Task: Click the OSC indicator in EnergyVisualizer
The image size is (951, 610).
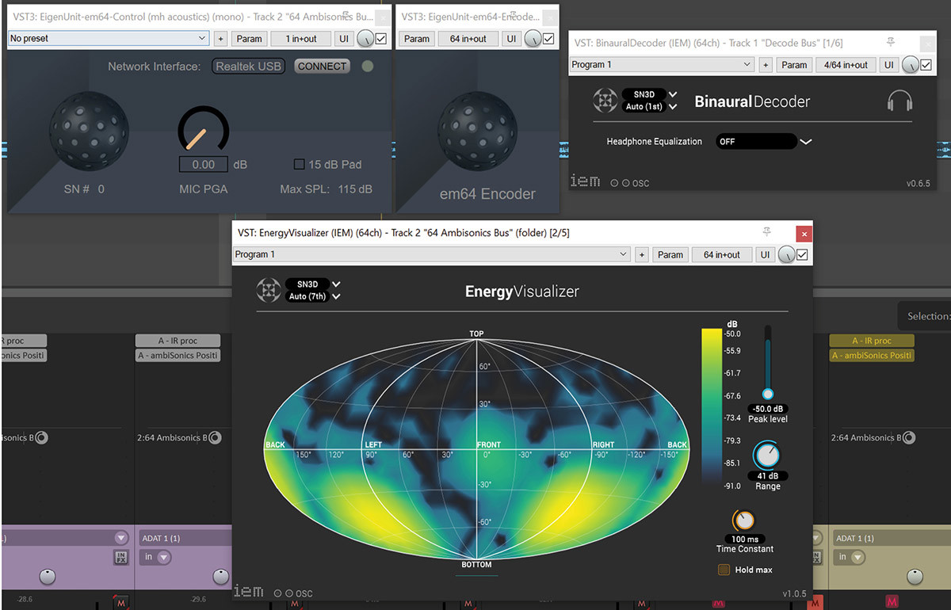Action: click(293, 593)
